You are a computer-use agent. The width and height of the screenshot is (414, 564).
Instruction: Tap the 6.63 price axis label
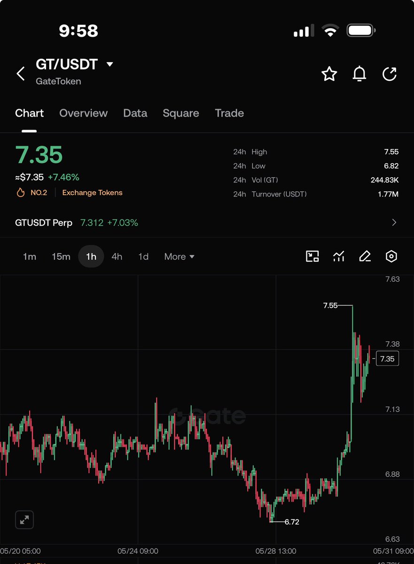(x=392, y=539)
